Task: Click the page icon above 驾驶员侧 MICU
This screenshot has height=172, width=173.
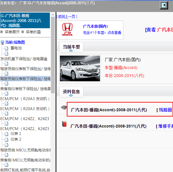Action: tap(7, 145)
